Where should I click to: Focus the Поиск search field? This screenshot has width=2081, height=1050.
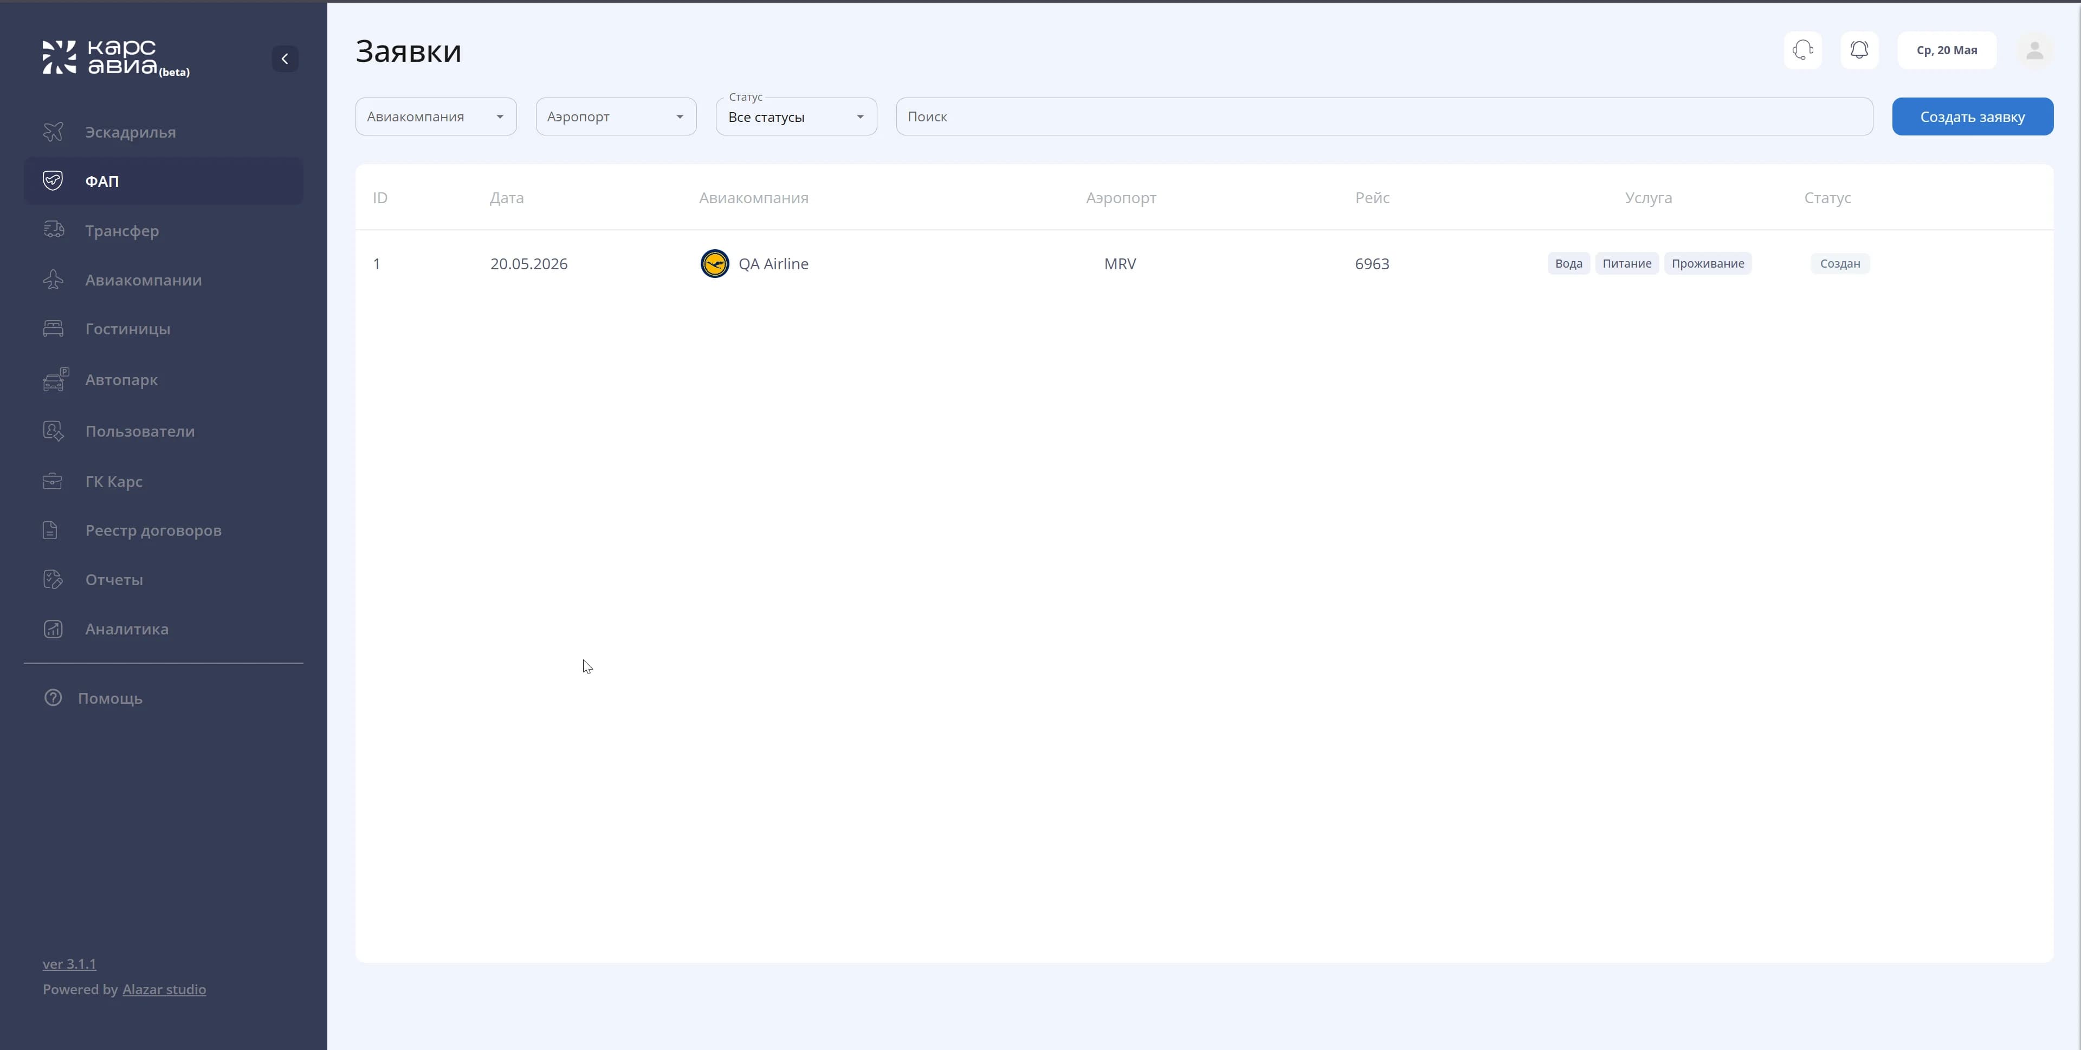1384,116
